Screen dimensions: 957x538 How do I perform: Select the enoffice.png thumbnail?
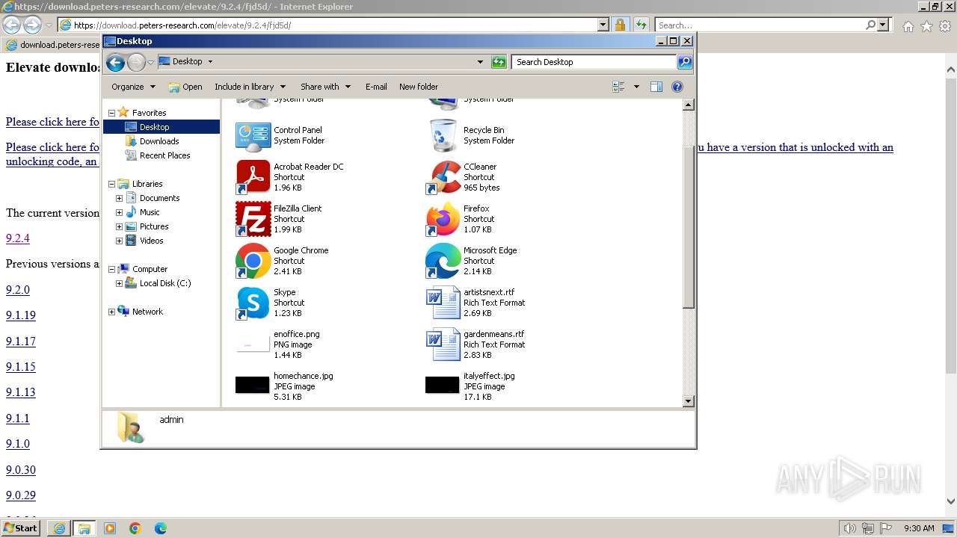(x=253, y=344)
